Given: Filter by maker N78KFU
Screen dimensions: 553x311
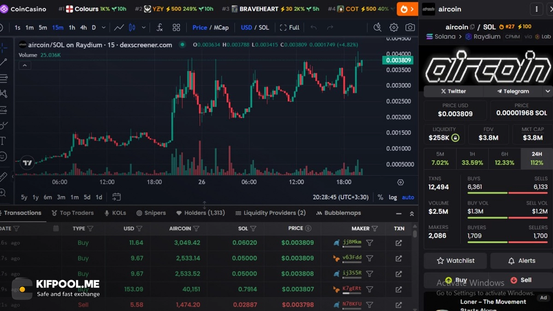Looking at the screenshot, I should [370, 305].
